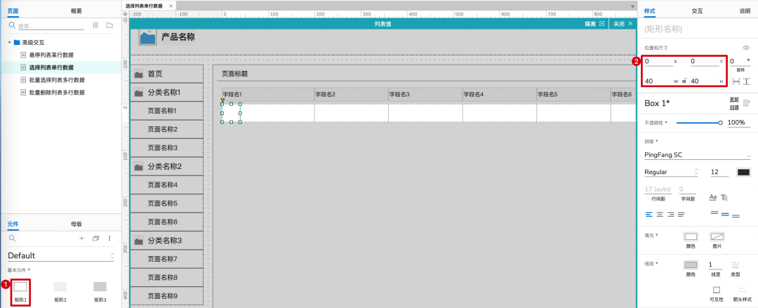Select the 矩形2 widget
Viewport: 758px width, 308px height.
[x=60, y=292]
